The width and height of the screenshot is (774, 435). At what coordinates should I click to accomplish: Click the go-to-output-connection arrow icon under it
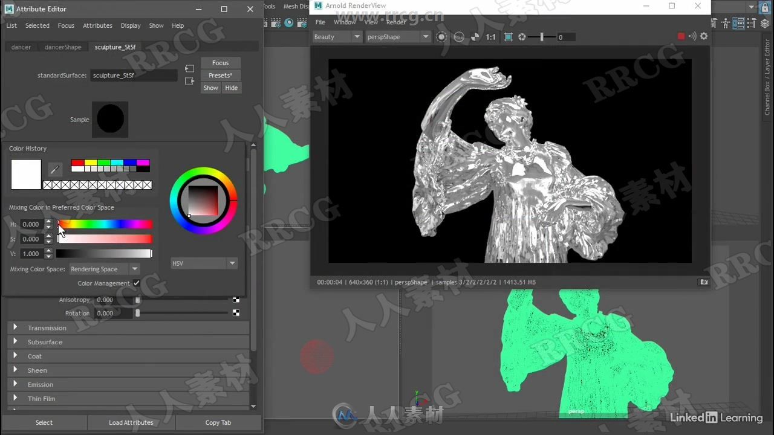click(x=189, y=81)
